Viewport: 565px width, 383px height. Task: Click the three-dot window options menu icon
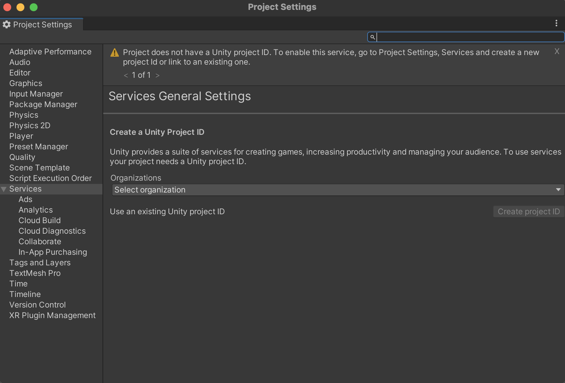pos(556,23)
